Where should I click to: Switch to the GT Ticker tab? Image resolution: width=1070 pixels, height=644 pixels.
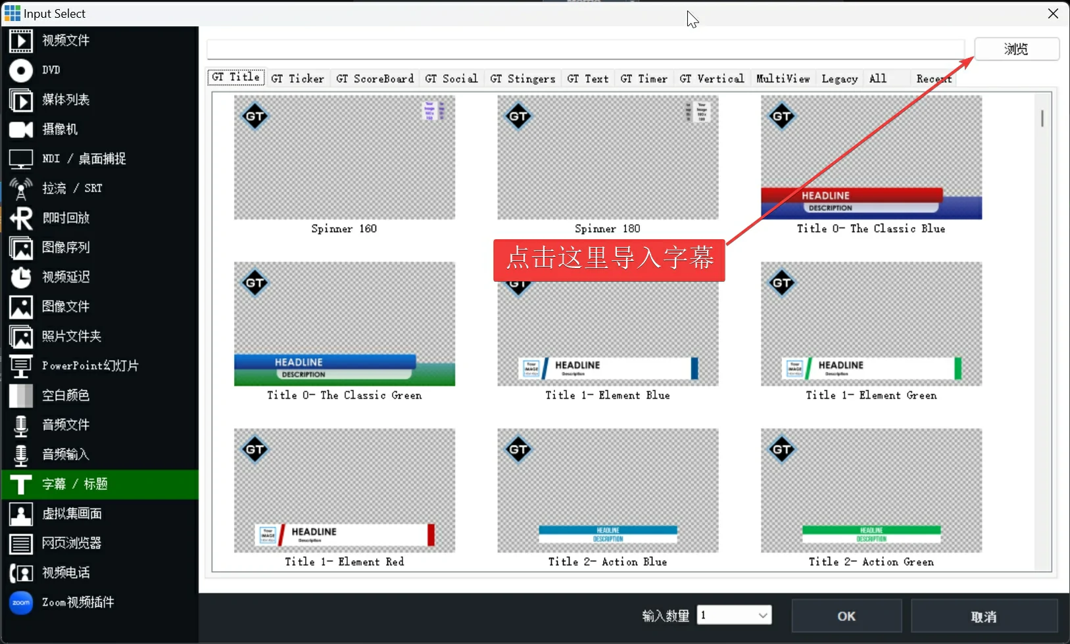297,79
